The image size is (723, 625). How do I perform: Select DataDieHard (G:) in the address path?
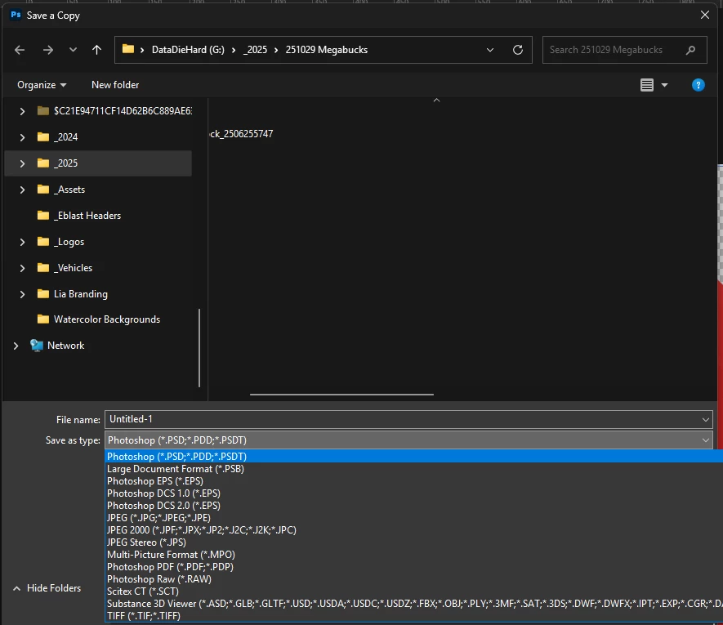[x=188, y=50]
